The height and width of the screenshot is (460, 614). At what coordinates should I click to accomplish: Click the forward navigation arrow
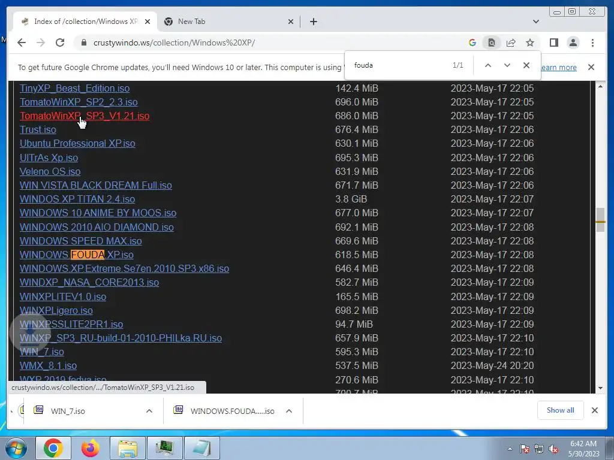[x=41, y=43]
